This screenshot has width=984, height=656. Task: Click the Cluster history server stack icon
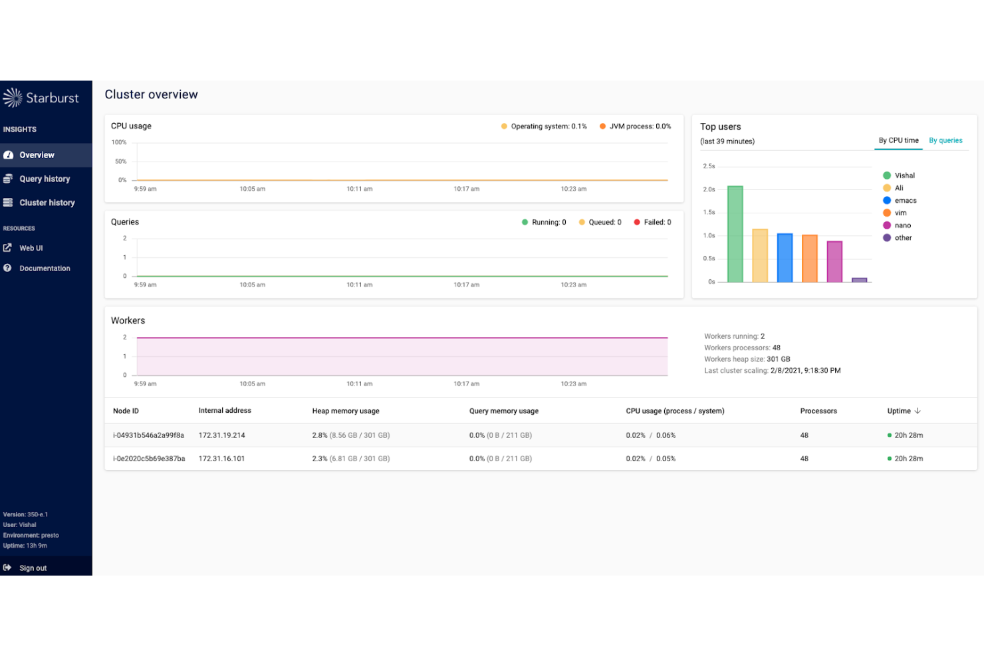9,203
